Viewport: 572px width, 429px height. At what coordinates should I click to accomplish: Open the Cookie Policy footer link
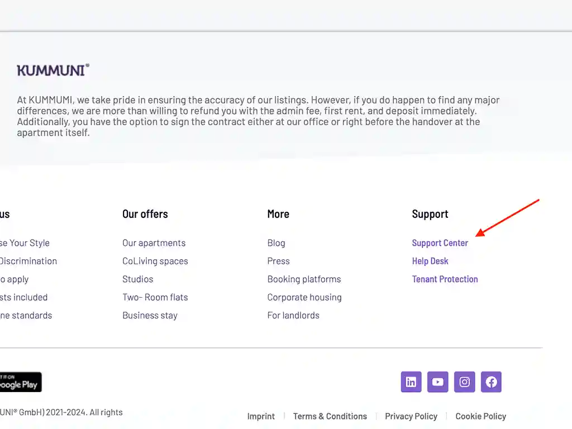click(x=480, y=416)
